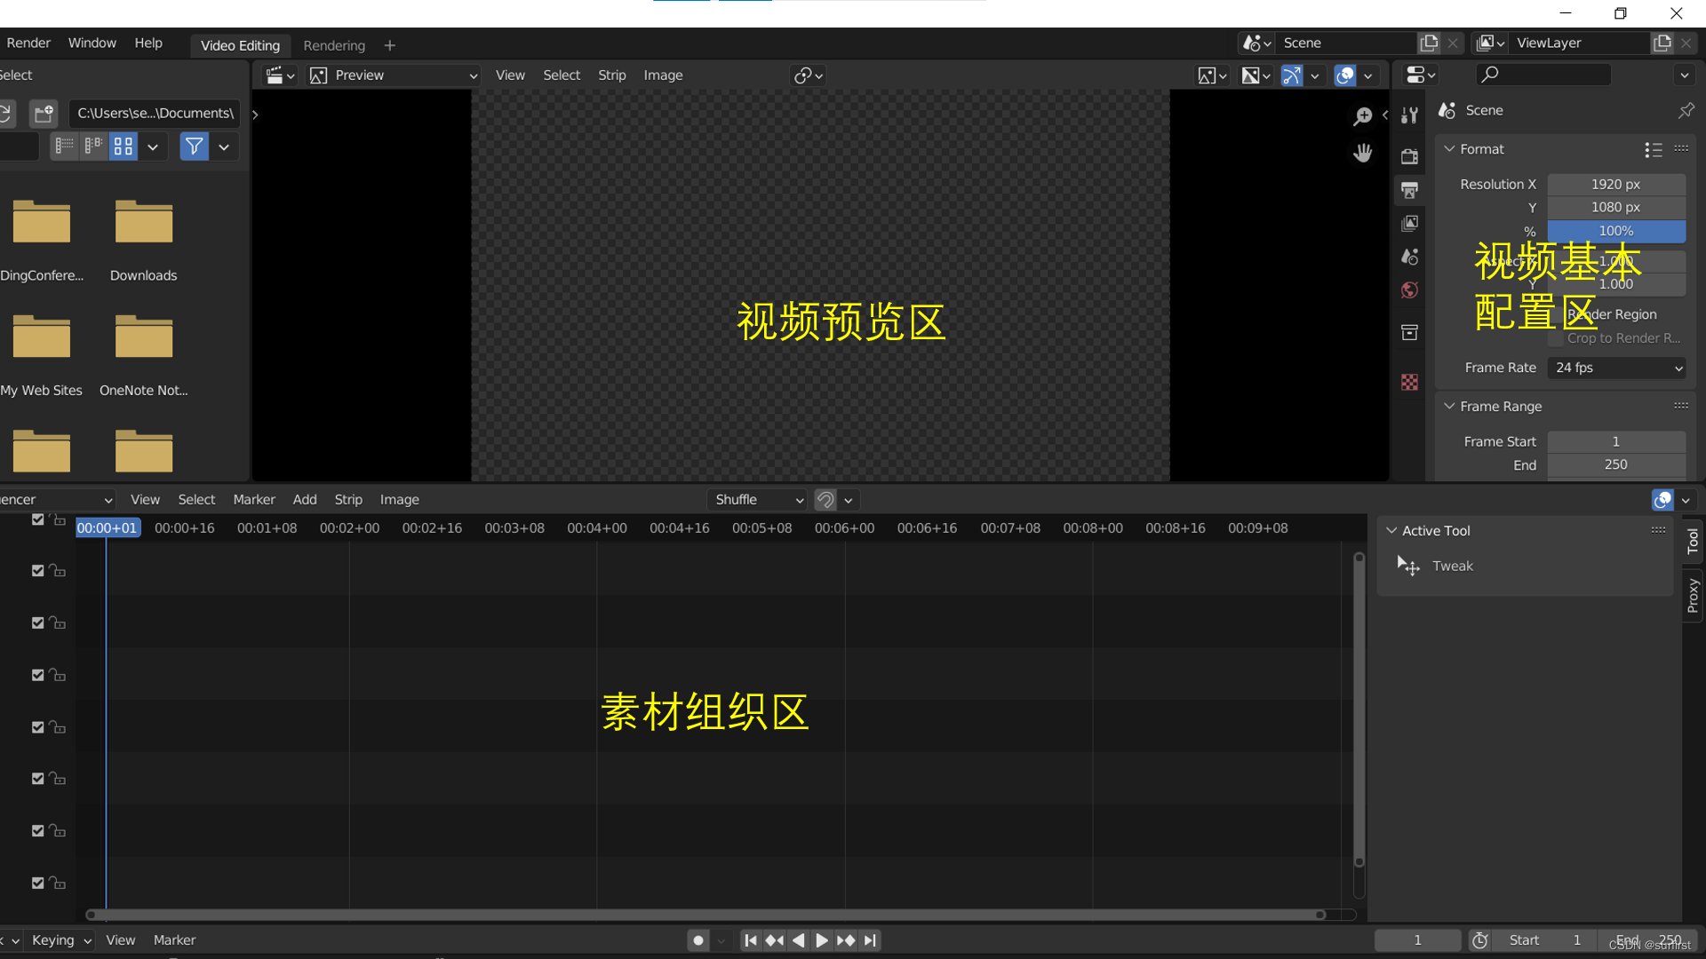Open the Scene properties tab
Image resolution: width=1706 pixels, height=959 pixels.
pyautogui.click(x=1409, y=257)
